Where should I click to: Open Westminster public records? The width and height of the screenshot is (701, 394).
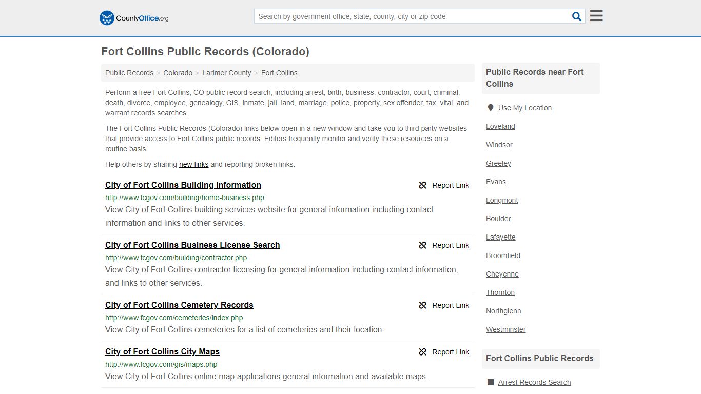point(506,329)
